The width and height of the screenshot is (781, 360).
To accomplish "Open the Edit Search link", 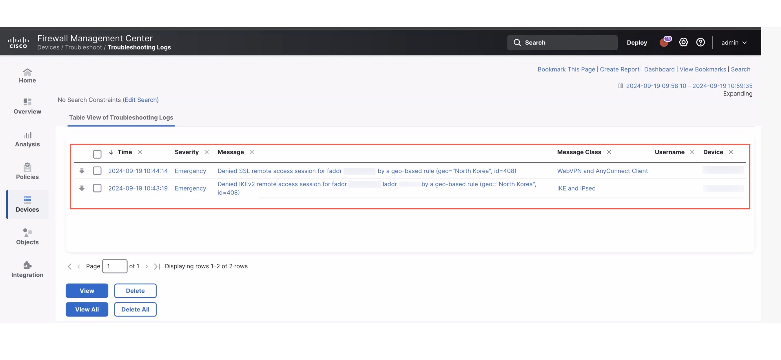I will 141,100.
